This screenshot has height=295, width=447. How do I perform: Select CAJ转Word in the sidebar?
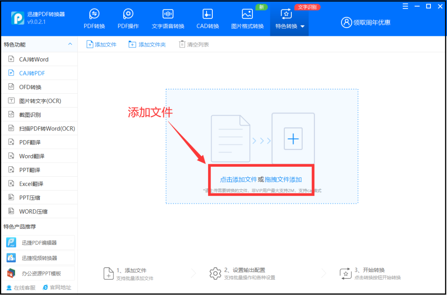(34, 59)
